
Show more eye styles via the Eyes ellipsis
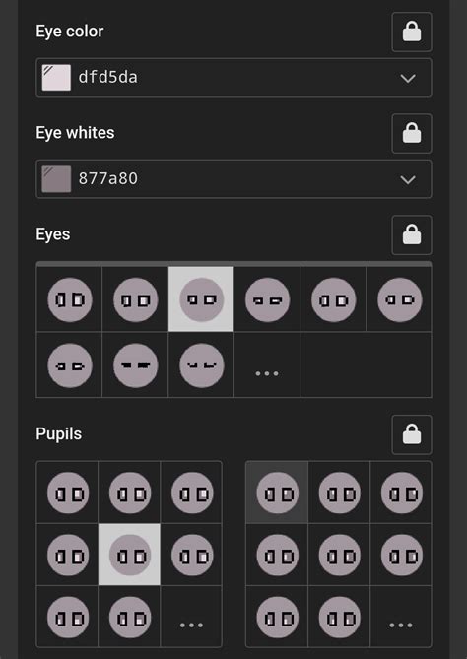tap(267, 364)
